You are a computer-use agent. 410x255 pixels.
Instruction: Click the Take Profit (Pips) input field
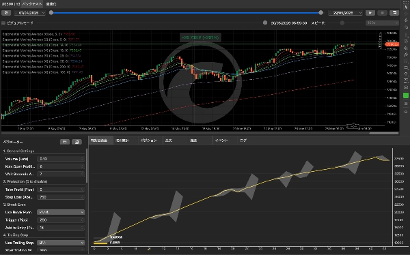point(61,190)
